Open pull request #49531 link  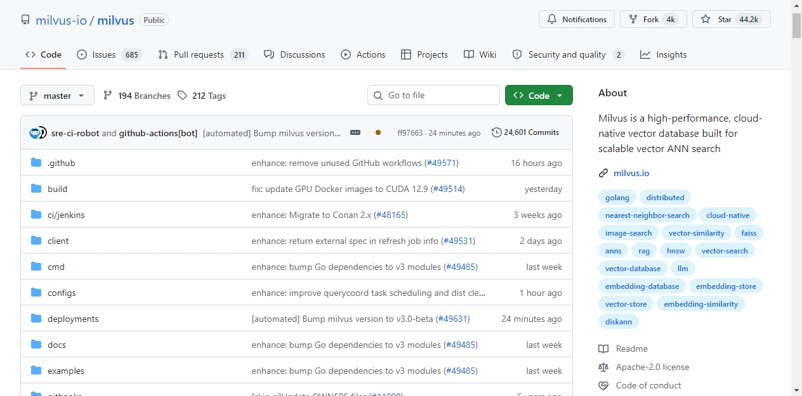(x=457, y=241)
